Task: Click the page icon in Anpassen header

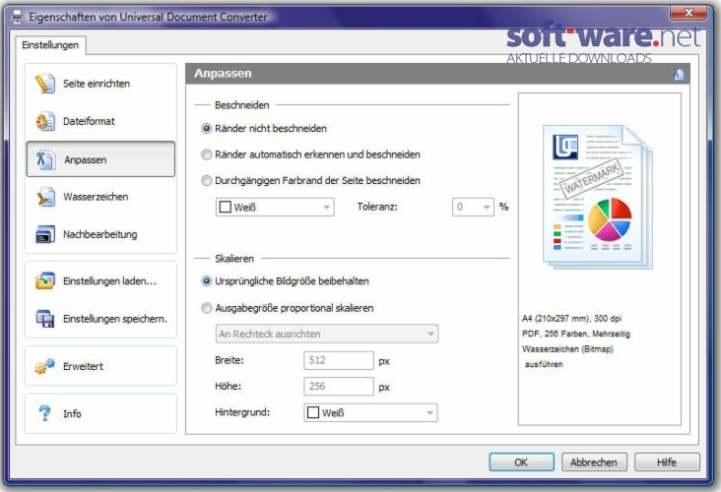Action: [679, 74]
